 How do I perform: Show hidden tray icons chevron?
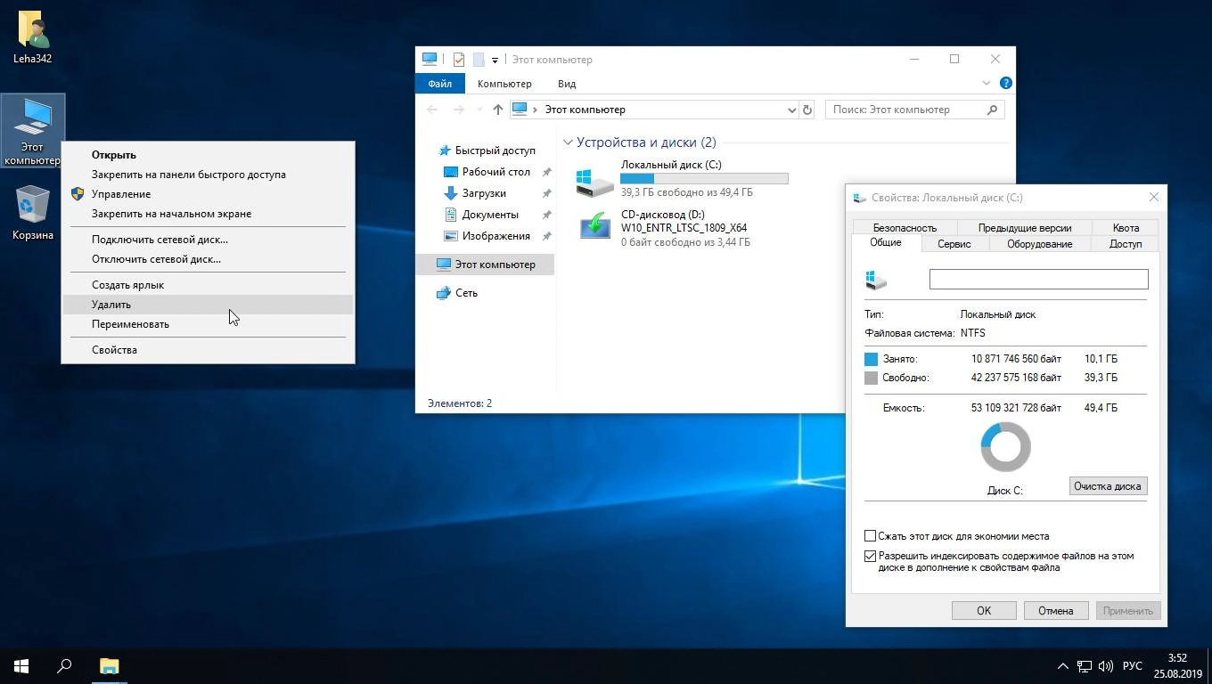click(x=1062, y=666)
